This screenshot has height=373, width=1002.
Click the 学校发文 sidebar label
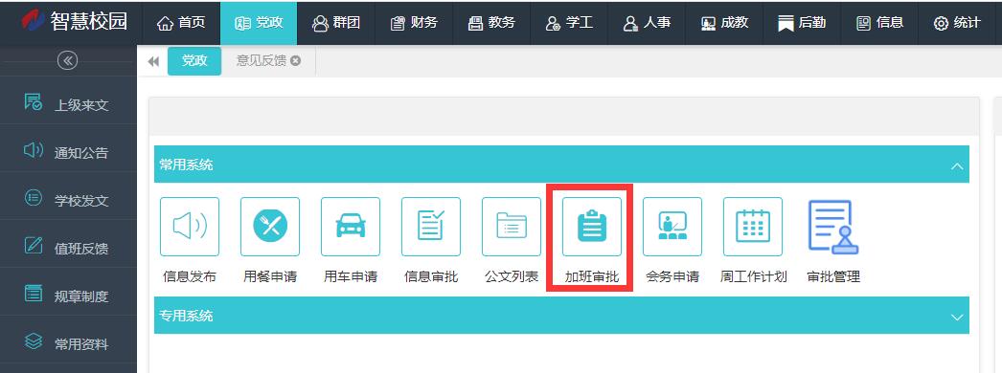81,201
